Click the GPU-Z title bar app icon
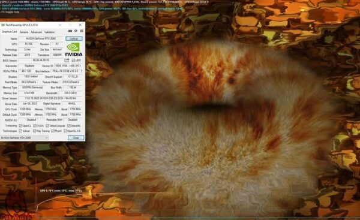Viewport: 360px width, 220px height. tap(3, 25)
